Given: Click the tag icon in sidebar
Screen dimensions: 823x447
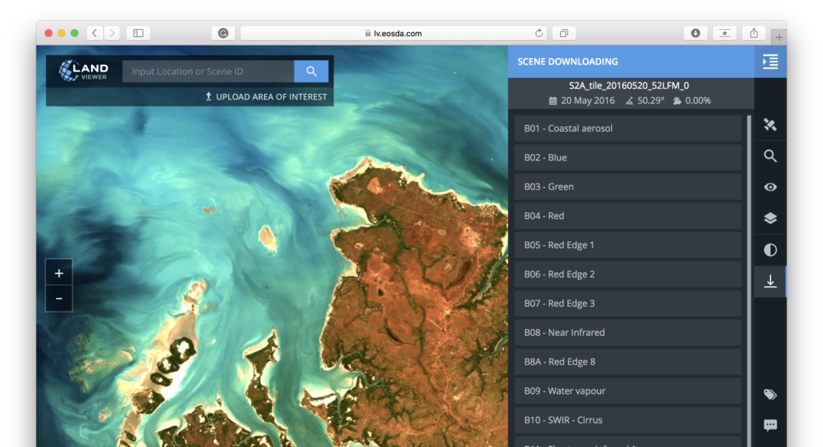Looking at the screenshot, I should click(x=770, y=395).
